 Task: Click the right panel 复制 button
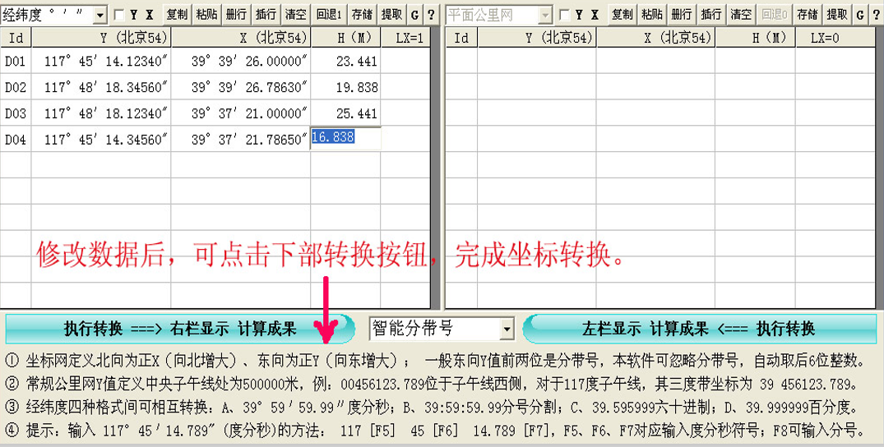[623, 15]
